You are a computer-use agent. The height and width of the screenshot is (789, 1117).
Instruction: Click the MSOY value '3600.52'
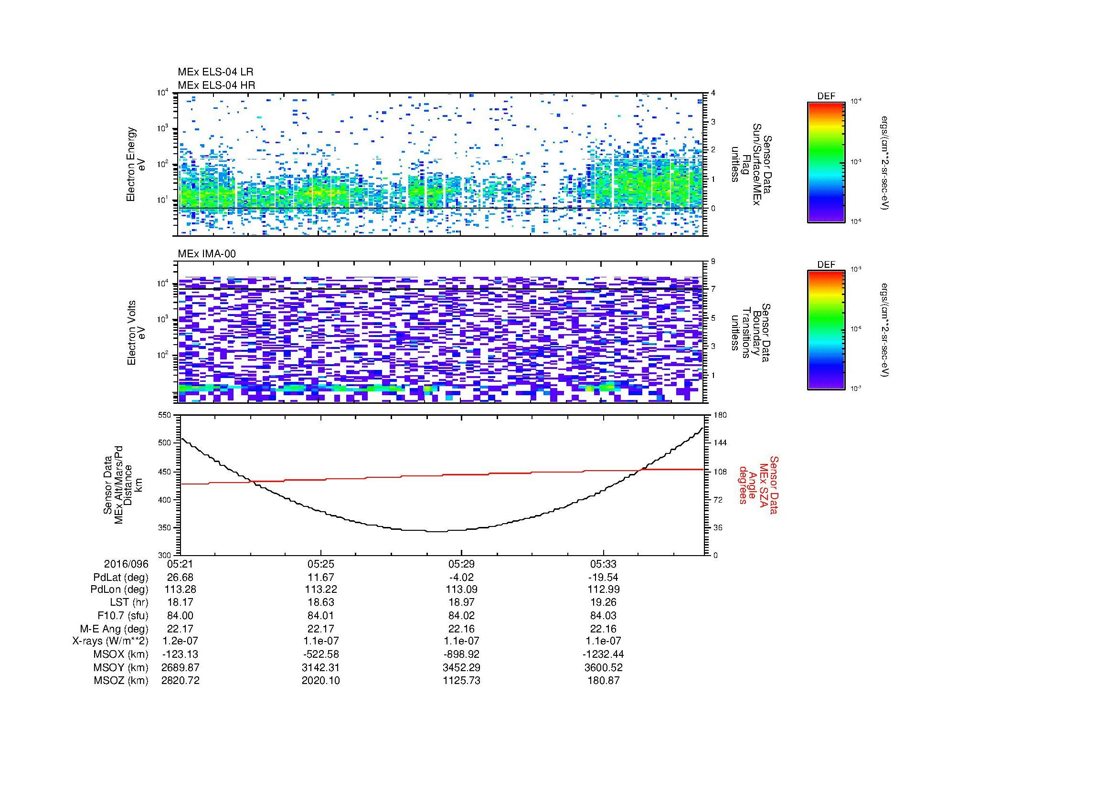click(x=603, y=668)
